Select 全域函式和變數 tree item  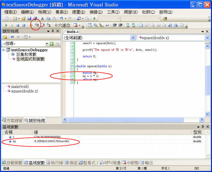(30, 59)
